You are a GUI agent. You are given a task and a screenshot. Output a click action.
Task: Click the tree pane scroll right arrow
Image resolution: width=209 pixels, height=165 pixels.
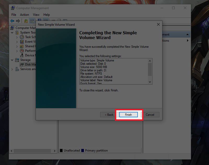55,151
